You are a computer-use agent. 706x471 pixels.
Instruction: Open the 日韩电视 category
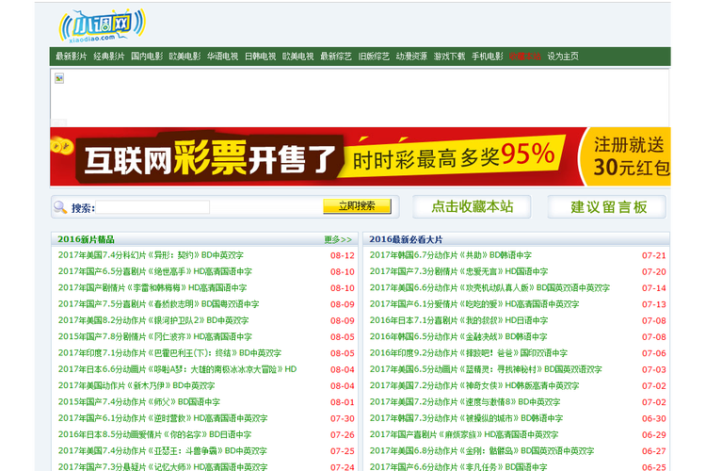[260, 57]
